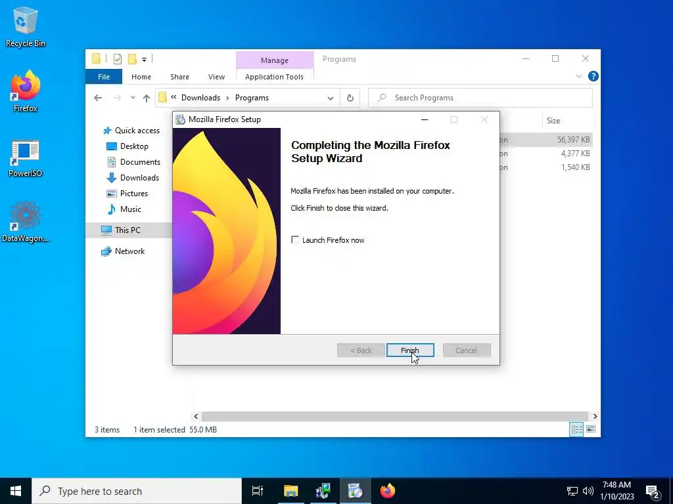This screenshot has width=673, height=504.
Task: Open File Explorer from the taskbar
Action: [x=290, y=491]
